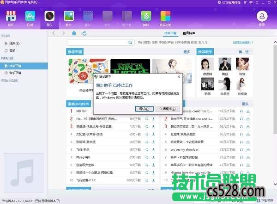Go back with the left arrow
This screenshot has width=277, height=204.
54,33
